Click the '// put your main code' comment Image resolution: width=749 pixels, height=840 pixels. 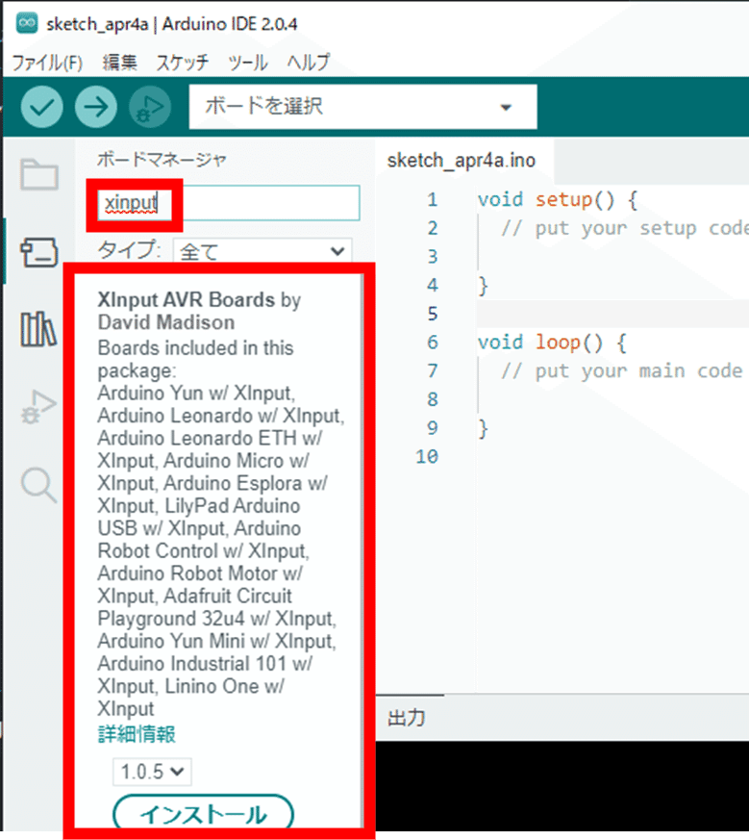[622, 370]
